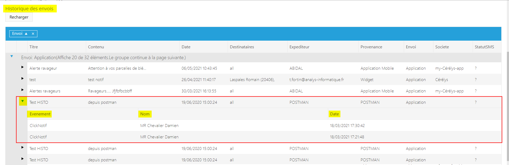The width and height of the screenshot is (509, 165).
Task: Expand the Alertes ravageurs row
Action: tap(23, 90)
